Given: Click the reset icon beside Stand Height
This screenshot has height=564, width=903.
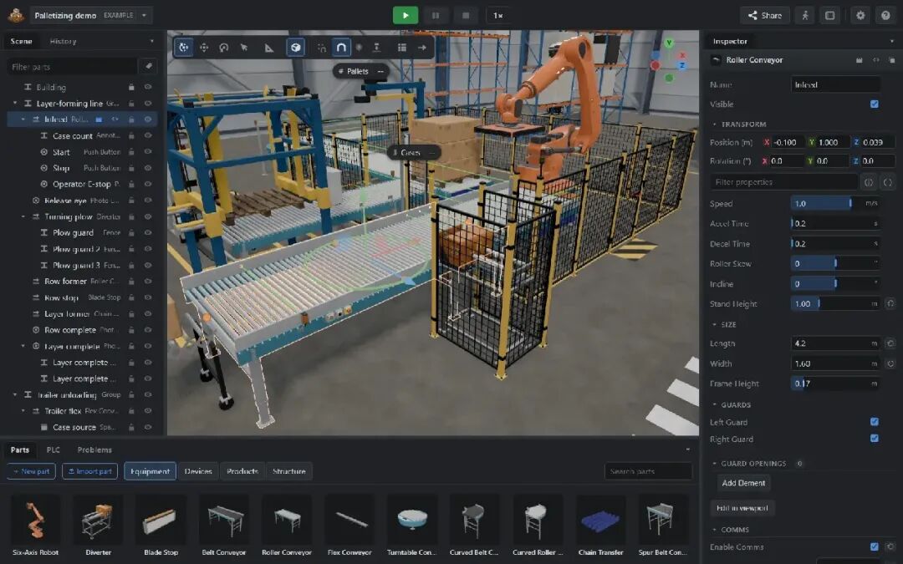Looking at the screenshot, I should tap(890, 303).
